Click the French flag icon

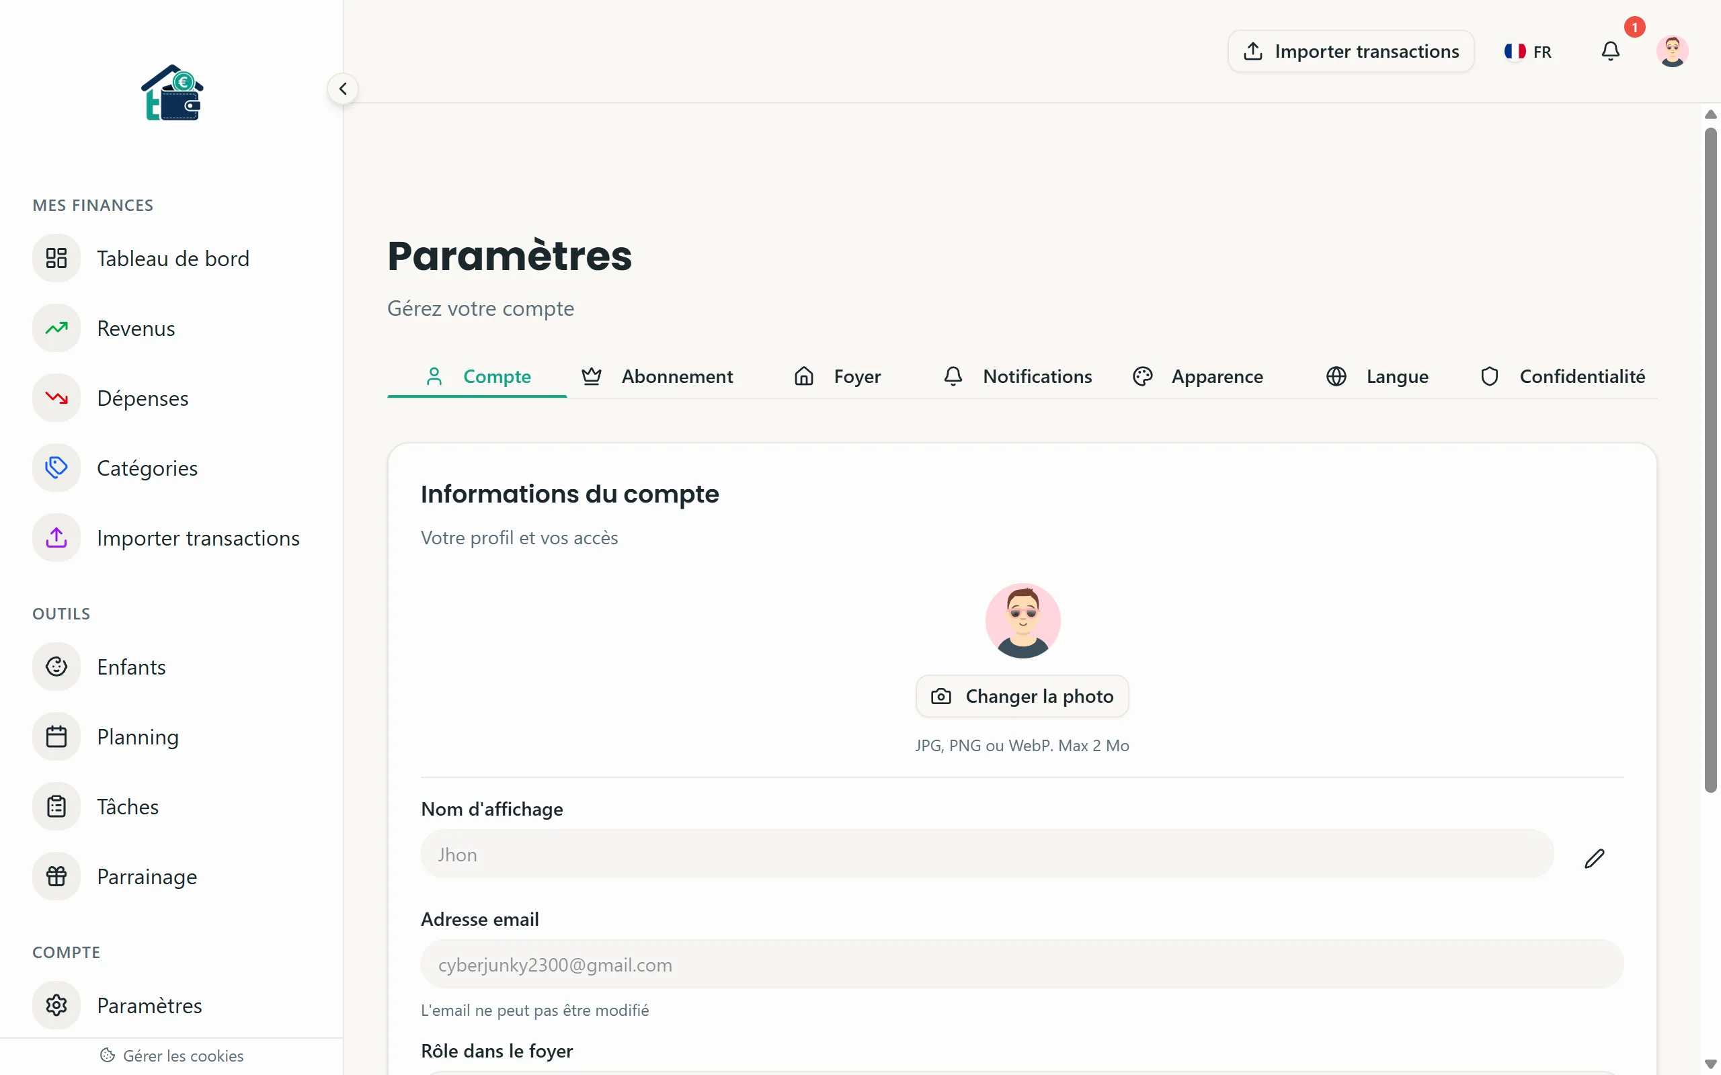point(1515,51)
